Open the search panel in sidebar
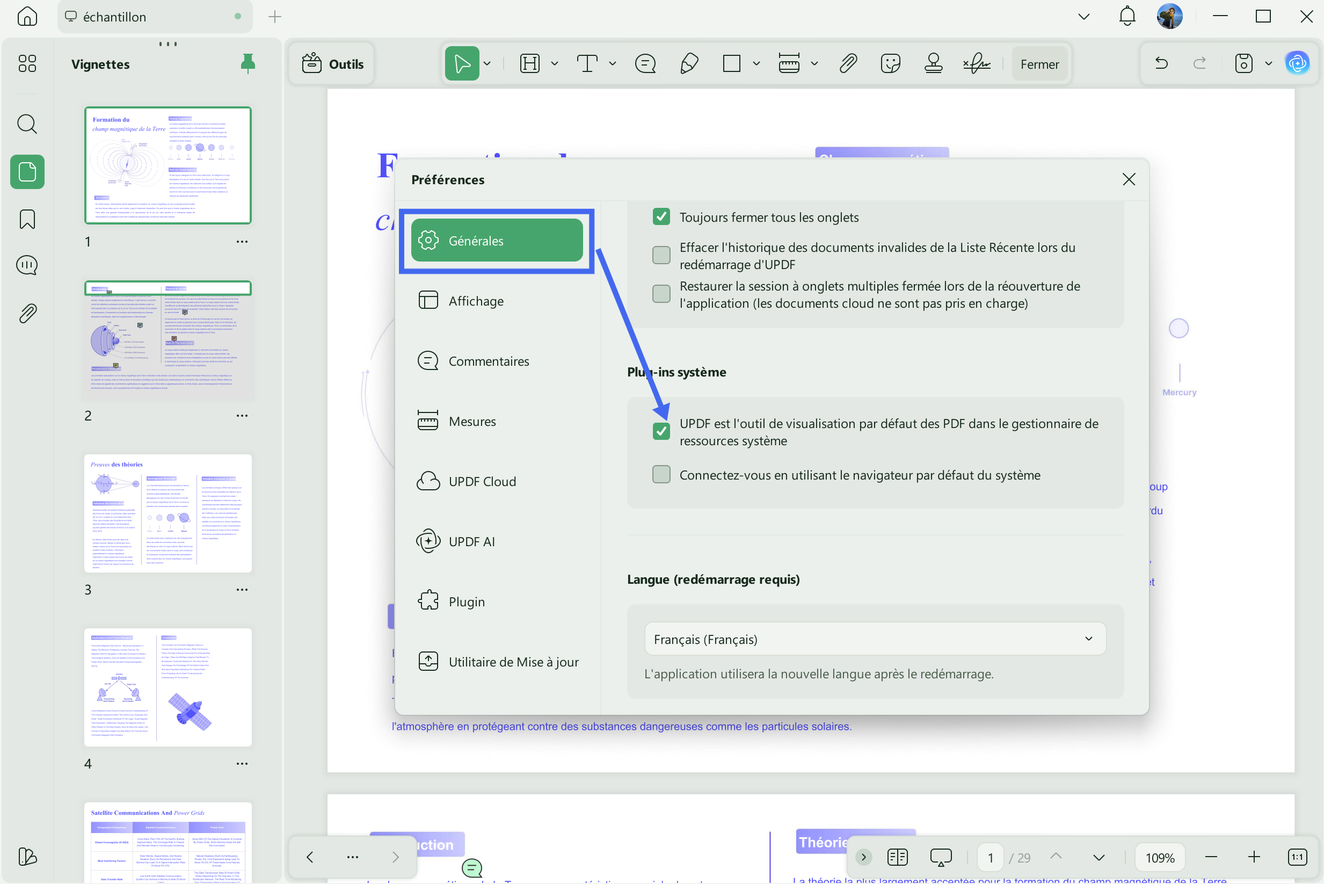Image resolution: width=1324 pixels, height=884 pixels. 27,124
